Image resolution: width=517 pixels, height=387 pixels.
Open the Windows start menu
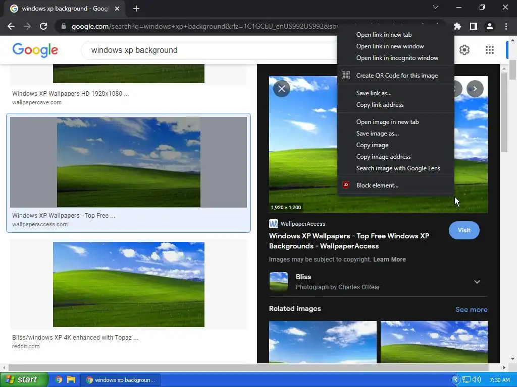click(x=24, y=380)
